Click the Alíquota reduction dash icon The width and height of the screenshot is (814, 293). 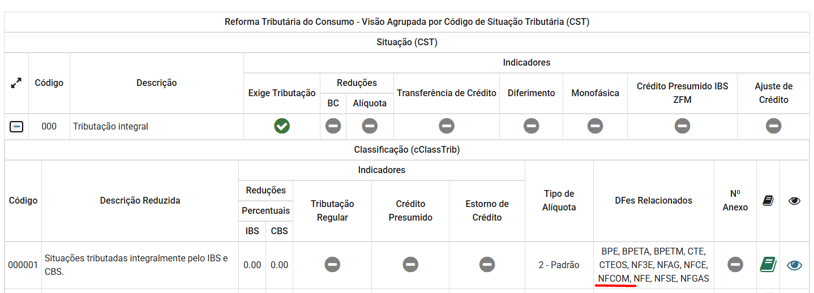coord(370,126)
